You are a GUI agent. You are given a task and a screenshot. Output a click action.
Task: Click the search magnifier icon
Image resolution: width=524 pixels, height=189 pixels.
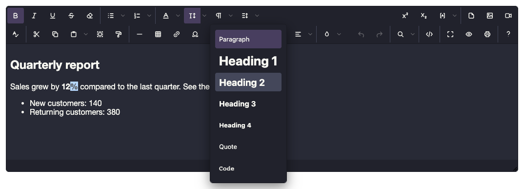click(401, 34)
